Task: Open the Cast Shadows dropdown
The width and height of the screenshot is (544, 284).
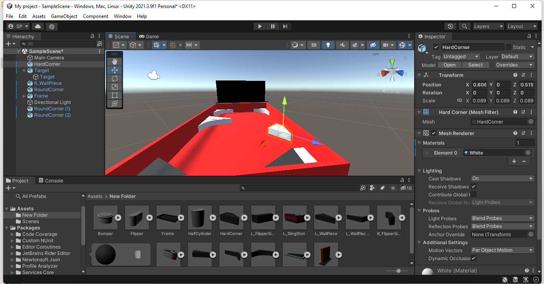Action: (502, 178)
